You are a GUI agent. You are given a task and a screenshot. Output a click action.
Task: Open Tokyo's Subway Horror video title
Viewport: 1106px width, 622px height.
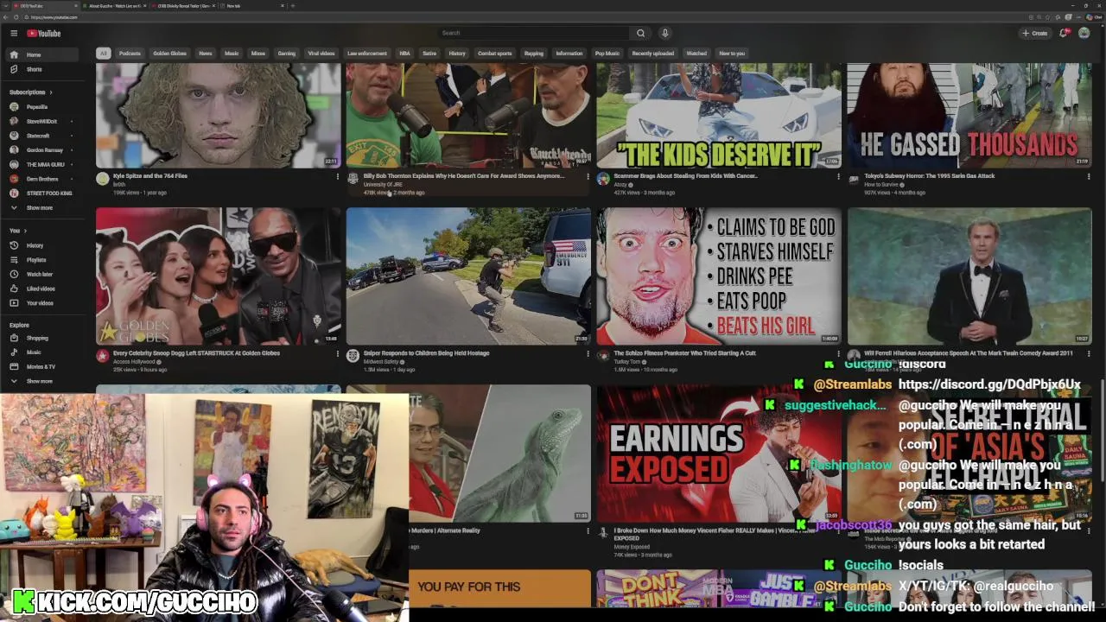pyautogui.click(x=930, y=175)
